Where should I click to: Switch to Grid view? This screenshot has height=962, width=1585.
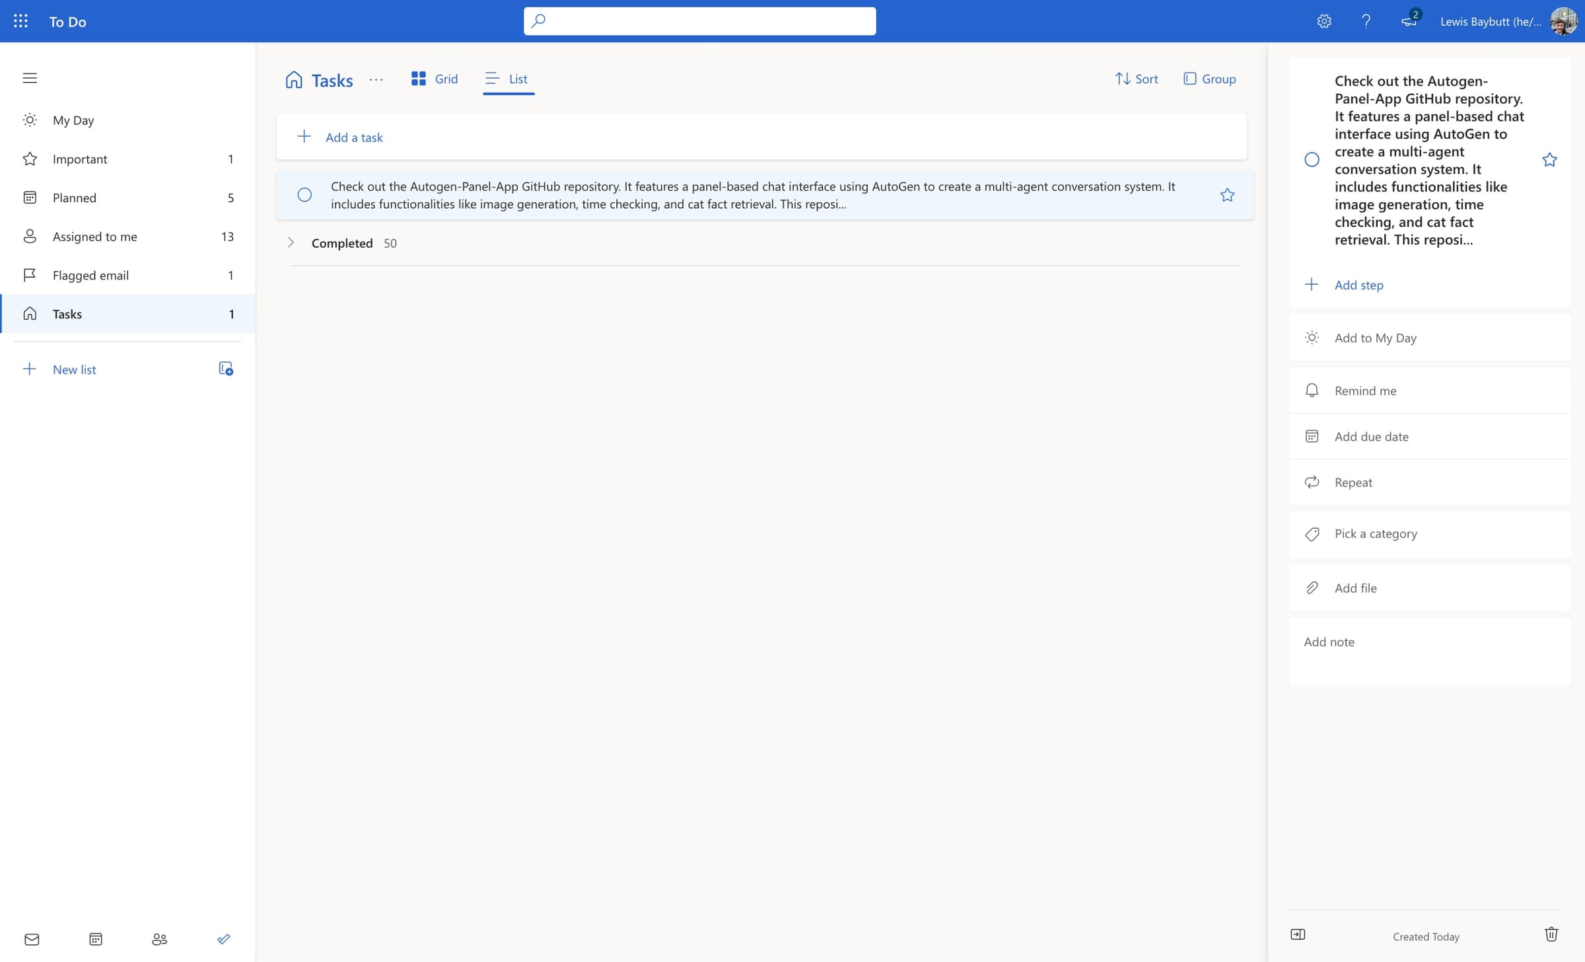tap(435, 79)
